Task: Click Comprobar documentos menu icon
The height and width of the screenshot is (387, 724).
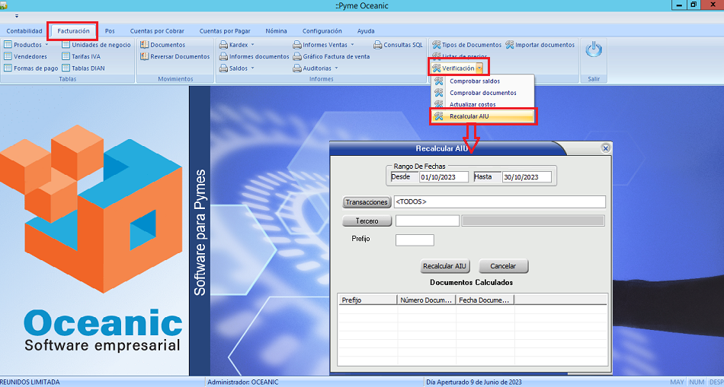Action: 439,93
